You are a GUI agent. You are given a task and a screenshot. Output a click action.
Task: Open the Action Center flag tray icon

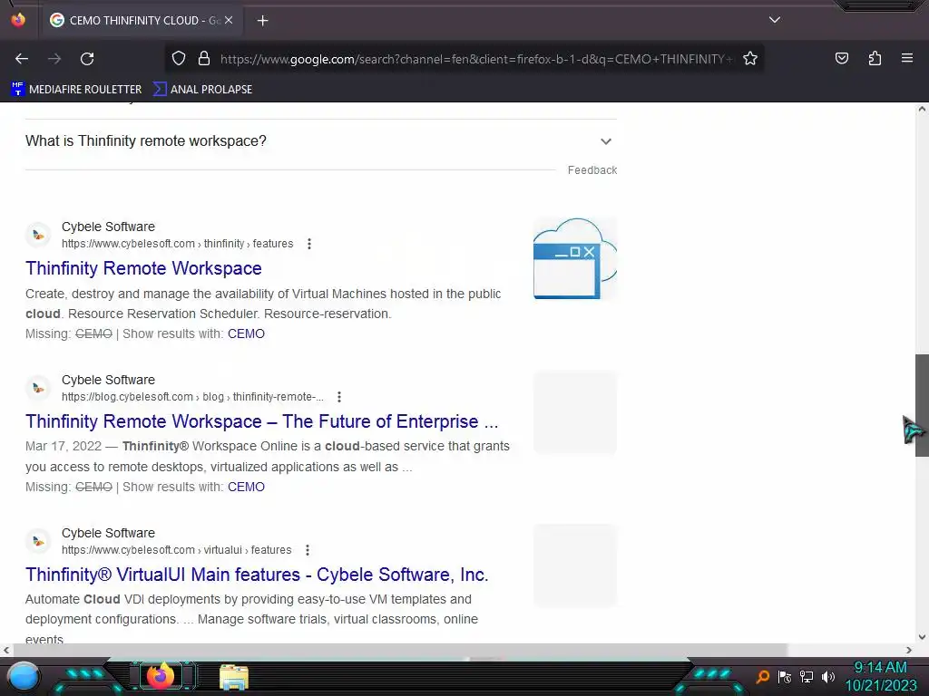click(785, 676)
